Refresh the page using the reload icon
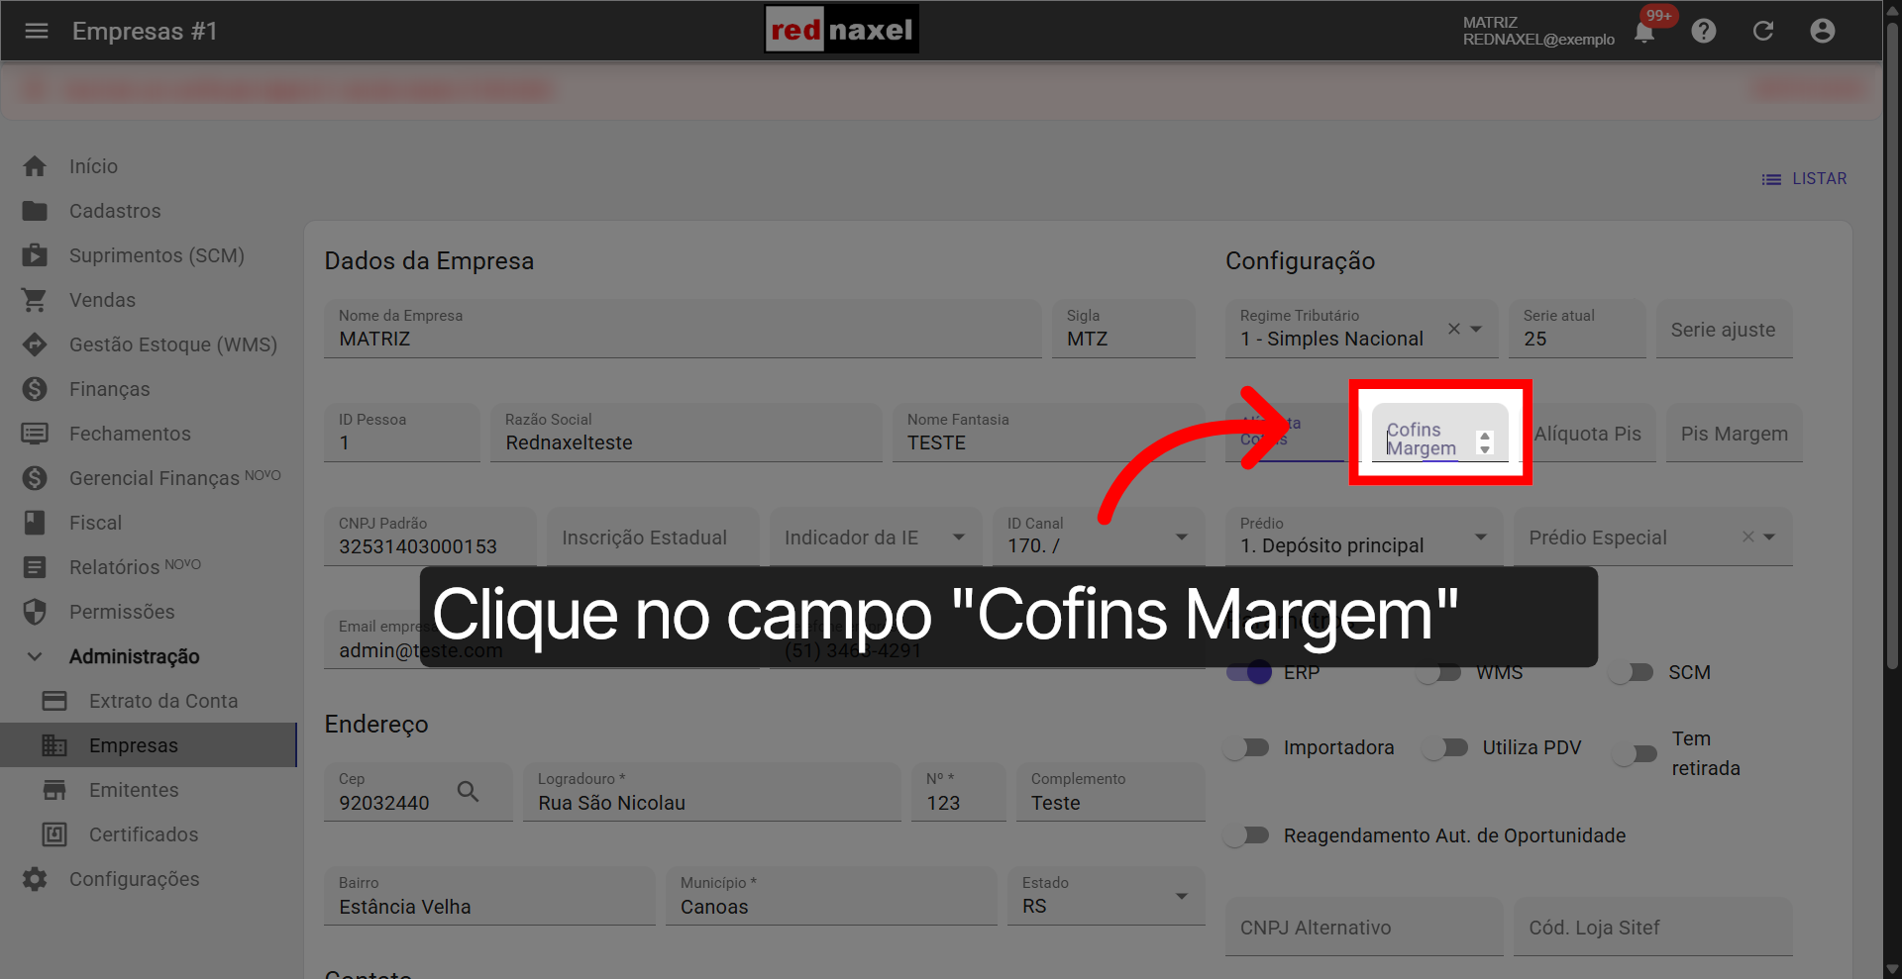Screen dimensions: 1902x979 click(x=1763, y=31)
